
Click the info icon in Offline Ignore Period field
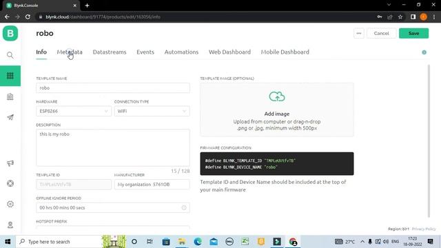click(x=184, y=207)
